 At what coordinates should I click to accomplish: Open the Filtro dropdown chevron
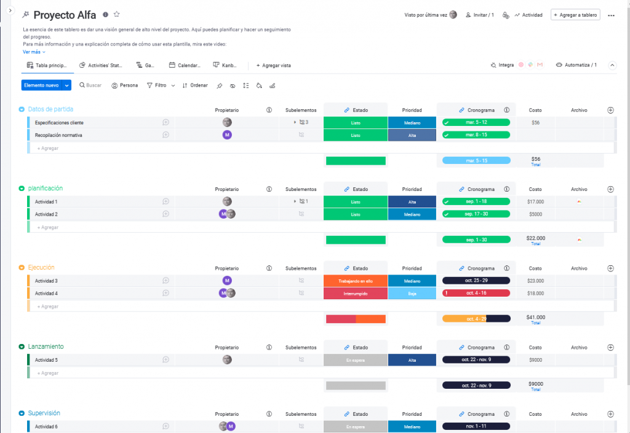[173, 85]
